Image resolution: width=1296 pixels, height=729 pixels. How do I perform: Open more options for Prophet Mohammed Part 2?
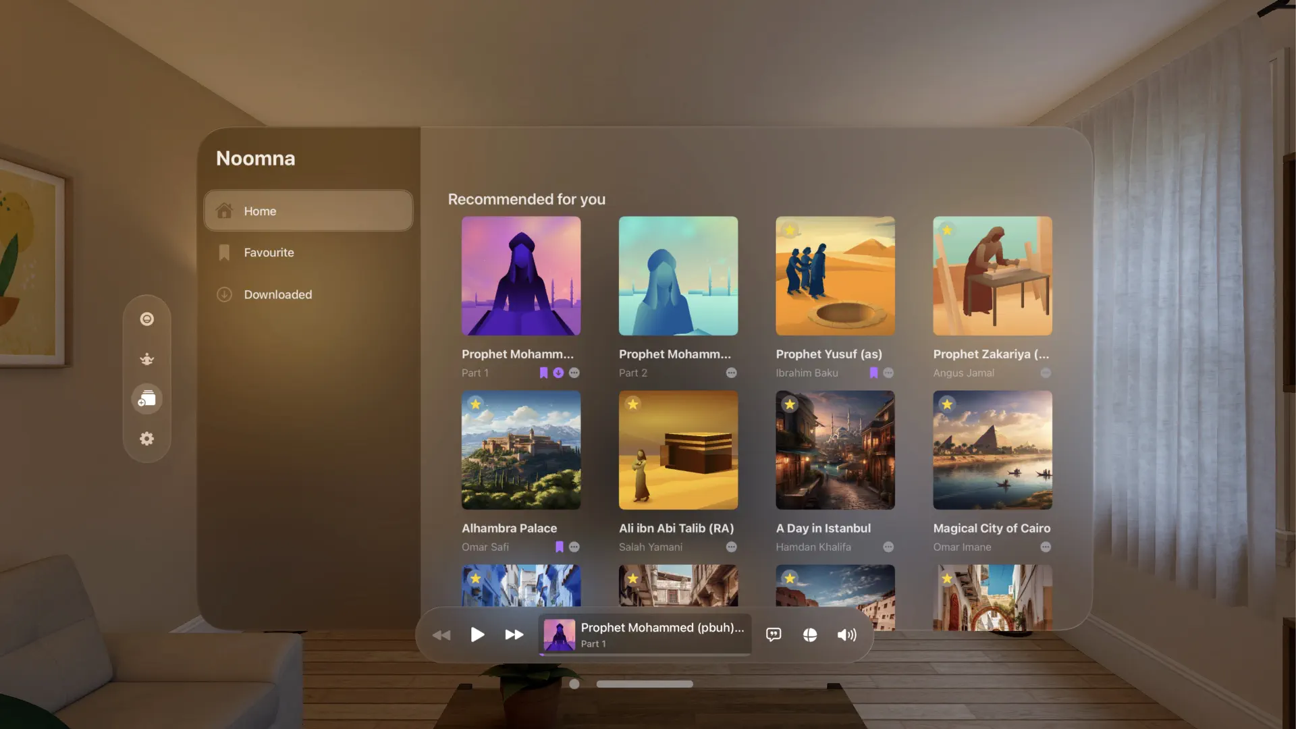[x=731, y=373]
